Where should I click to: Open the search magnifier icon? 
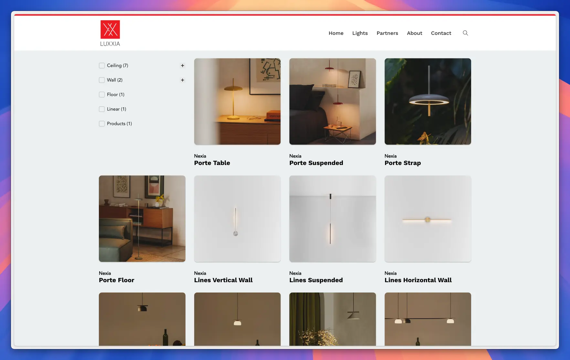pos(465,33)
